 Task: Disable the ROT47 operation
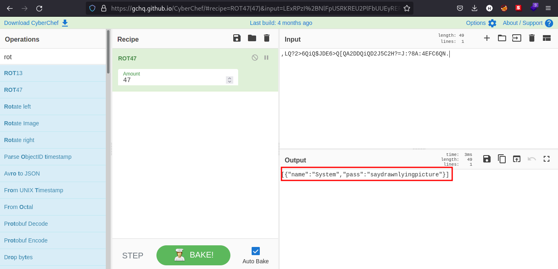[254, 57]
